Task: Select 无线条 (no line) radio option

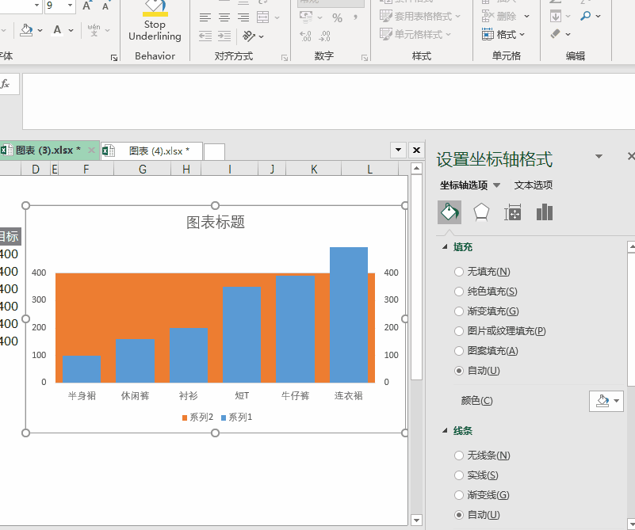Action: [459, 456]
